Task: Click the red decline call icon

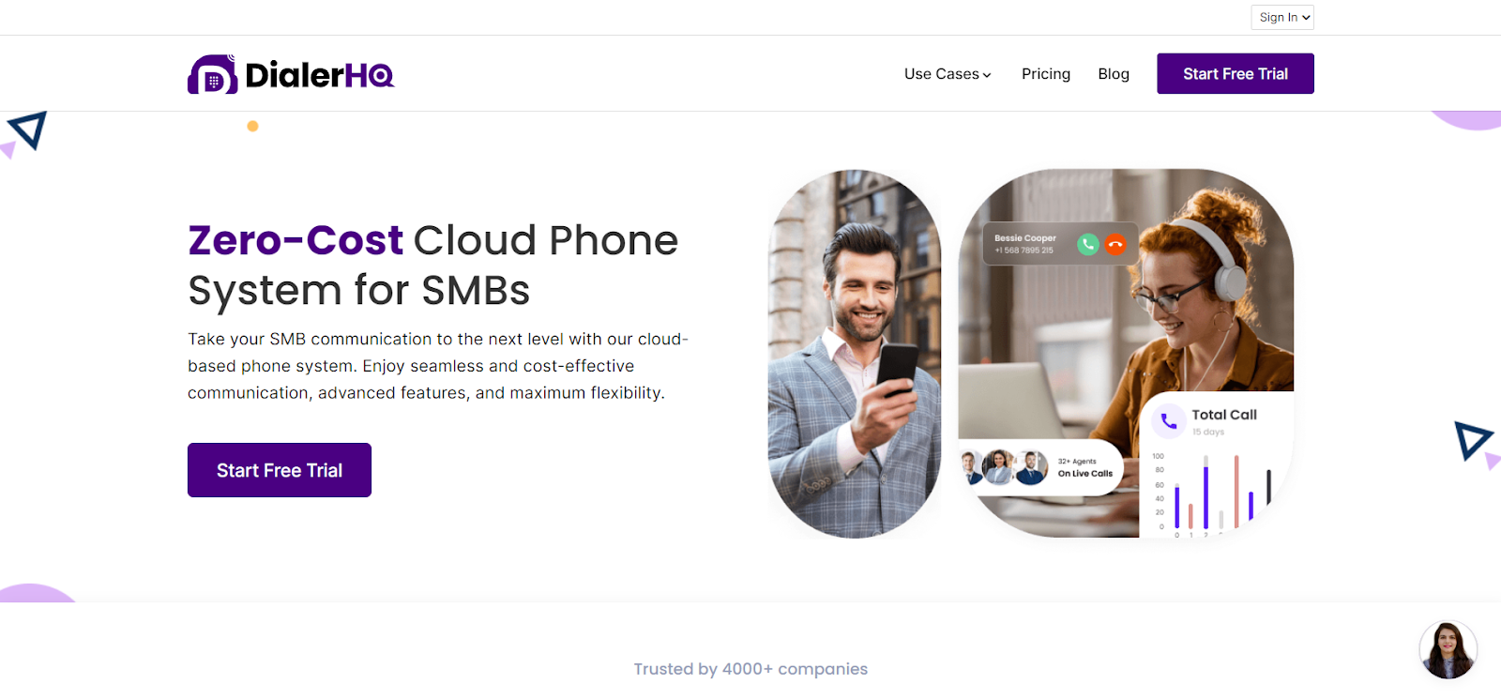Action: pos(1115,244)
